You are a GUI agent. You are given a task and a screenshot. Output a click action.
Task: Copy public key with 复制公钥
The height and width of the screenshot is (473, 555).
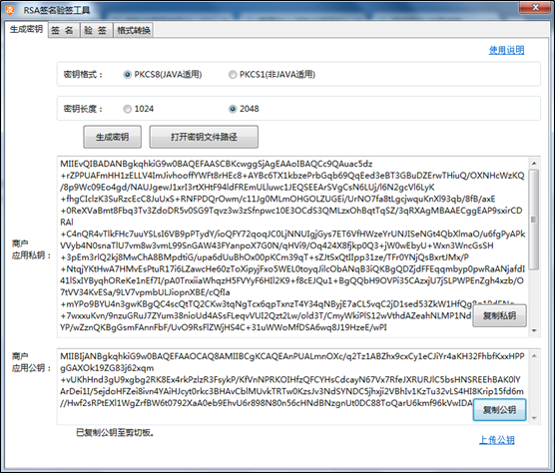pos(499,410)
